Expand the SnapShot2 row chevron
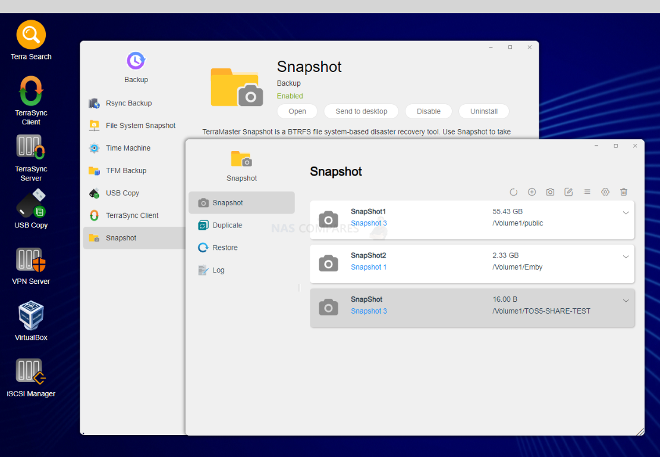 tap(626, 256)
